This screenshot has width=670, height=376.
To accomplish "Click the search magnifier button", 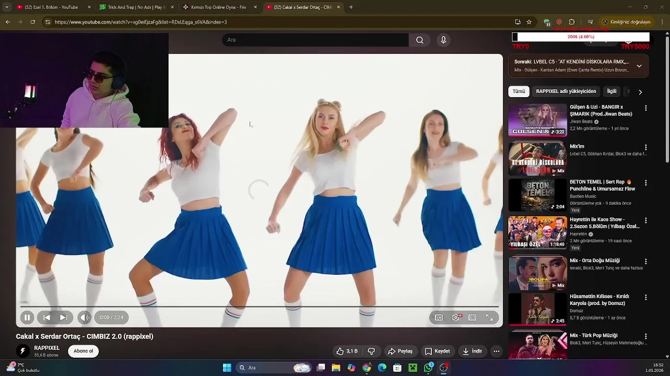I will (420, 40).
